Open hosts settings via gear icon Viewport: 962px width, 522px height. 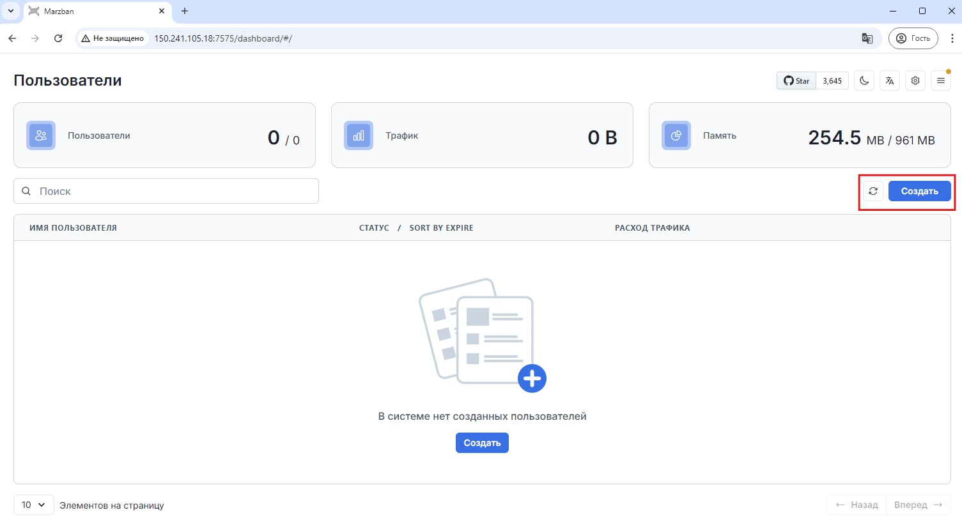[x=915, y=81]
